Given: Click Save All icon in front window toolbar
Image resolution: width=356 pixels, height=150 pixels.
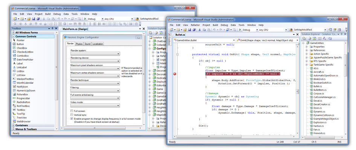Looking at the screenshot, I should point(194,30).
